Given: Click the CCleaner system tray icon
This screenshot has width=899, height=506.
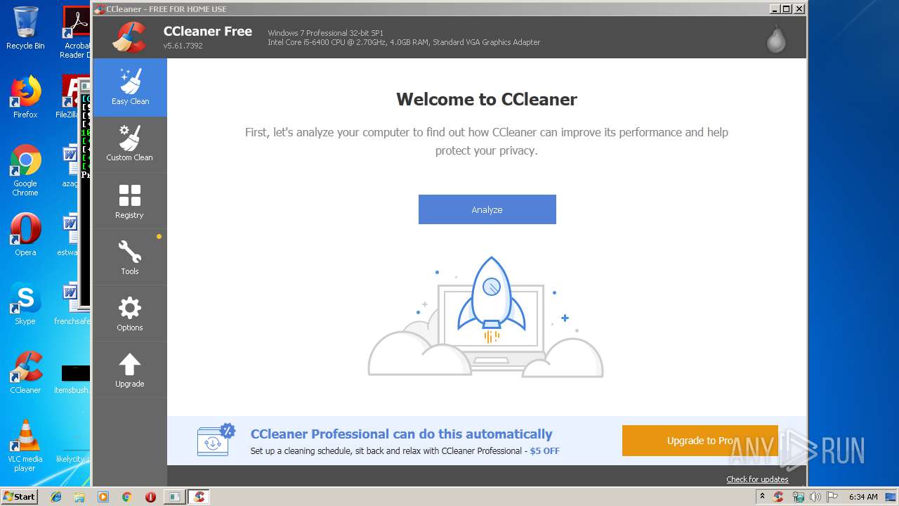Looking at the screenshot, I should (x=778, y=497).
